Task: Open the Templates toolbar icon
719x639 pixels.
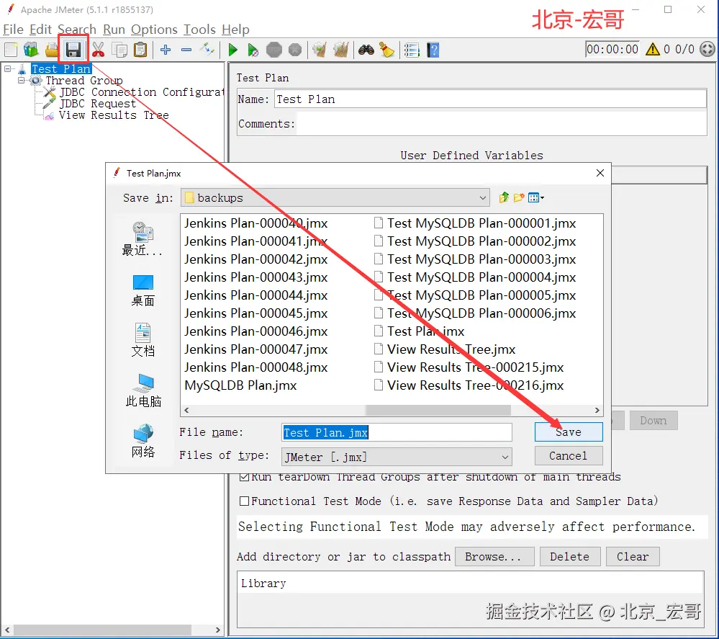Action: [x=31, y=50]
